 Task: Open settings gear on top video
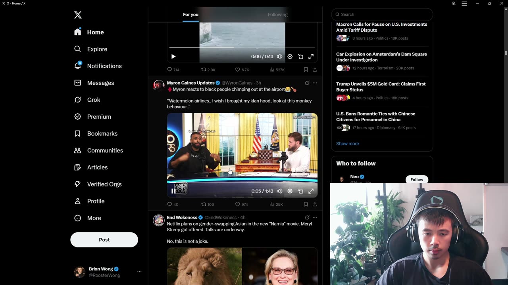point(290,57)
